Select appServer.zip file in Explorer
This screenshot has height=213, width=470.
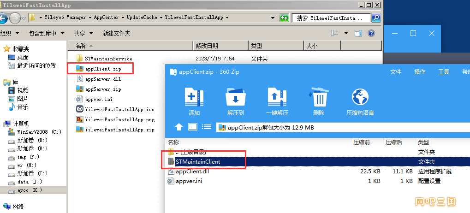coord(99,89)
